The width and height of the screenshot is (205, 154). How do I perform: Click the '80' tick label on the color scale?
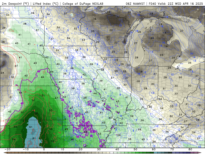coord(190,149)
